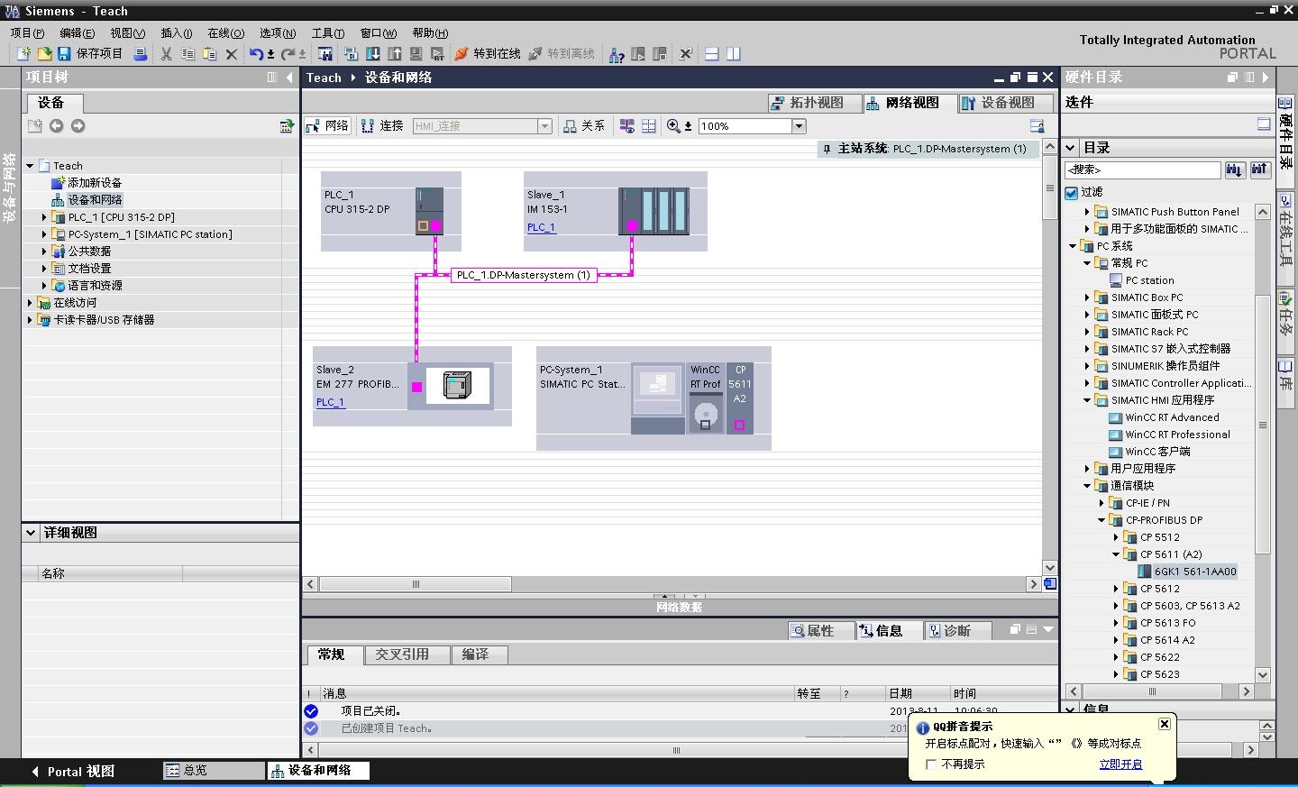The width and height of the screenshot is (1298, 787).
Task: Select the WinCC RT Prof module in PC-System_1
Action: (x=706, y=398)
